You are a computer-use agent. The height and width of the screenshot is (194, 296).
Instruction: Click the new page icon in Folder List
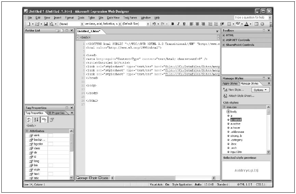tap(62, 30)
